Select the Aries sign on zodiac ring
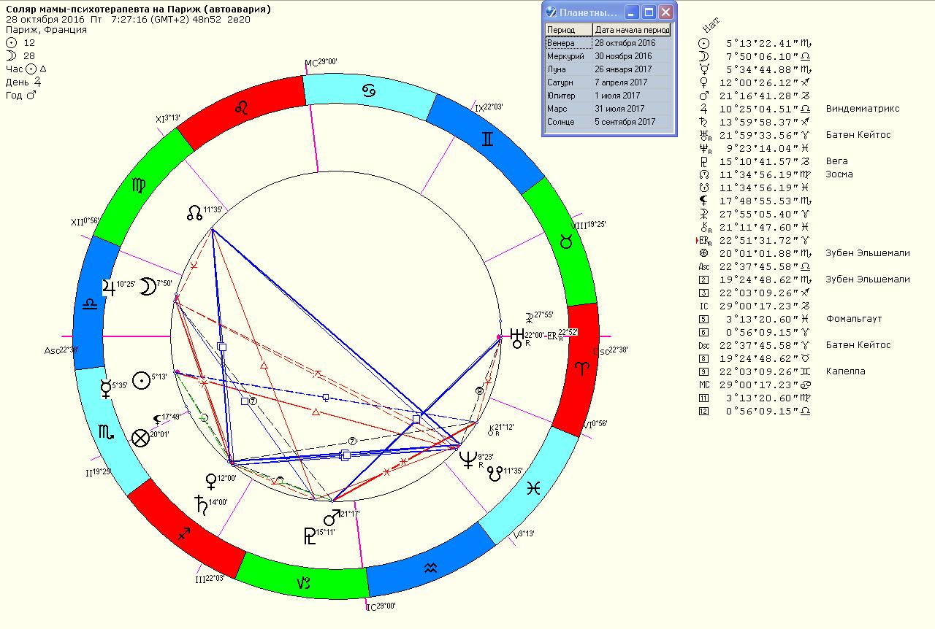This screenshot has width=935, height=629. point(581,368)
